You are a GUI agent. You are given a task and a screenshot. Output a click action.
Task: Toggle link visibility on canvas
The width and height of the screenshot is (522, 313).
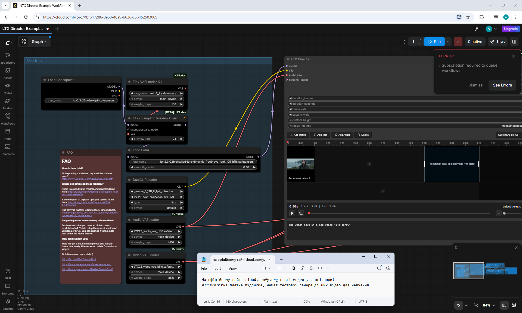514,305
